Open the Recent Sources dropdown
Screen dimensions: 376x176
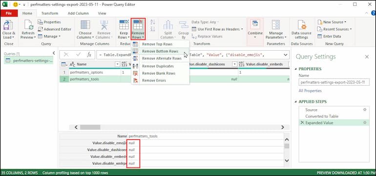tap(334, 29)
